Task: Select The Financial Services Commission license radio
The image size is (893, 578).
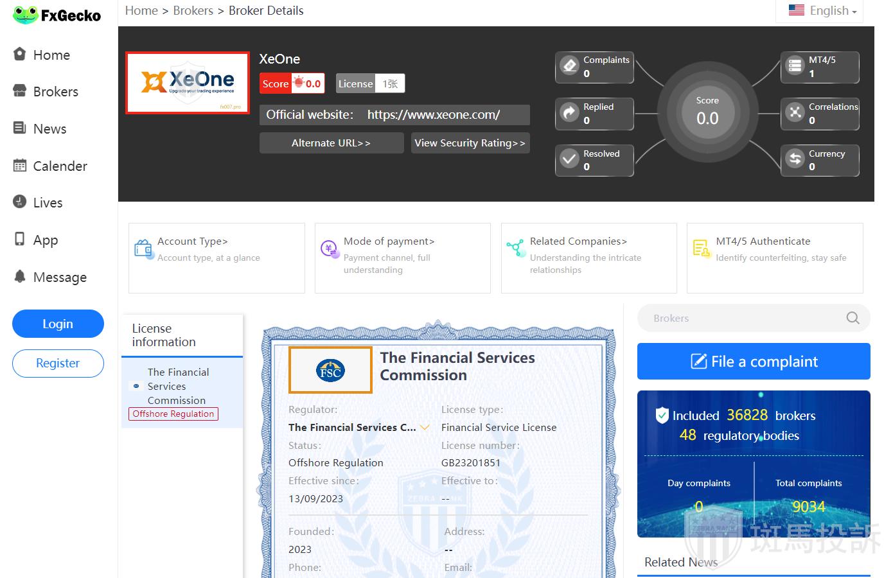Action: [x=136, y=386]
